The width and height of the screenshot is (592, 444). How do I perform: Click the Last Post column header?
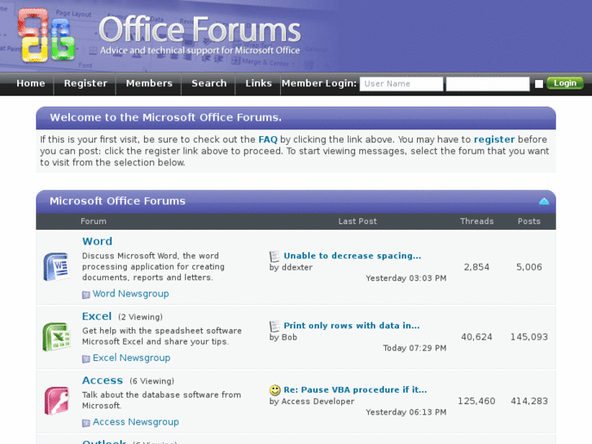[357, 222]
